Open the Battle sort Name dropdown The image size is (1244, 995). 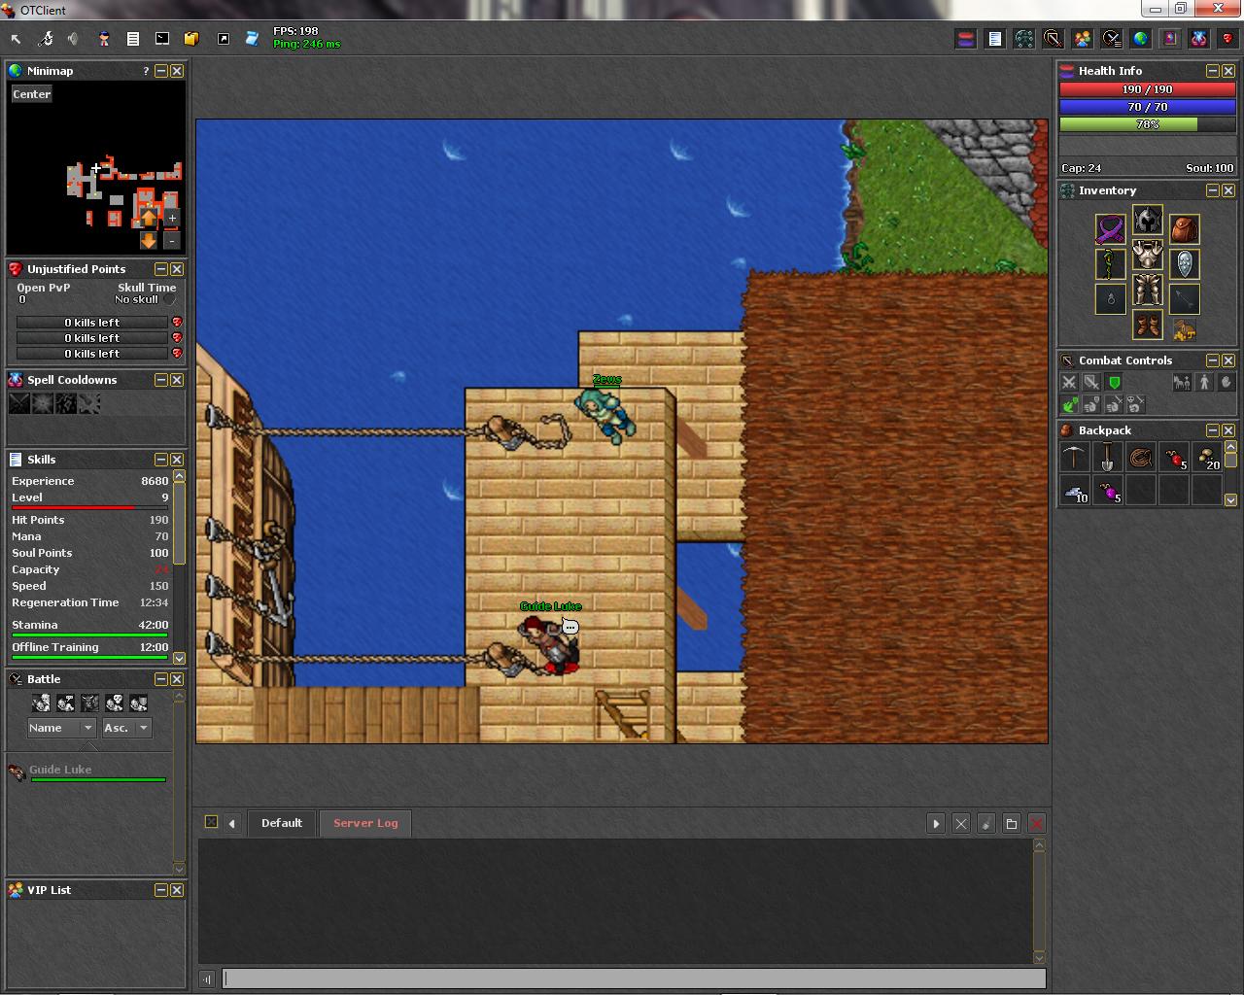click(60, 728)
